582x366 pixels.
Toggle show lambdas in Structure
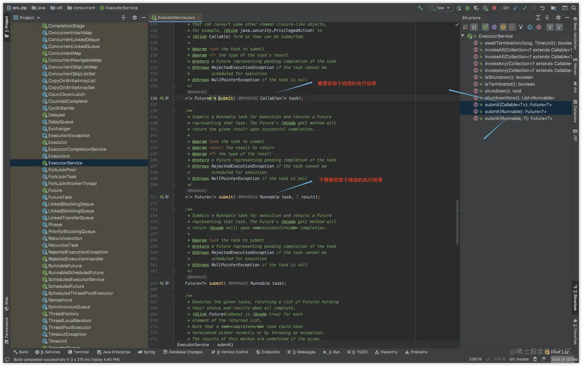point(539,27)
